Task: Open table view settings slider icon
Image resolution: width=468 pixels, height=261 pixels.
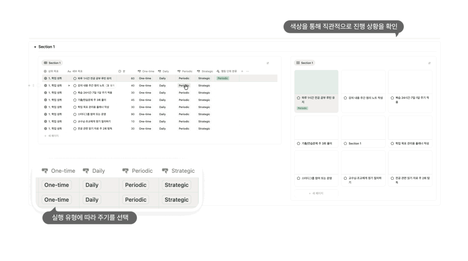Action: (x=268, y=63)
